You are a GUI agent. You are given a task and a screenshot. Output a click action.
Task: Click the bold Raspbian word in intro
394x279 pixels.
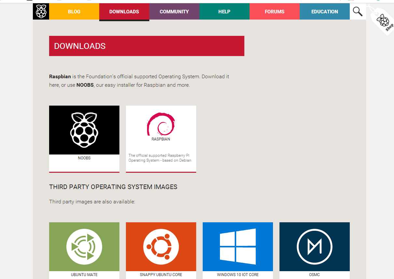click(x=60, y=77)
